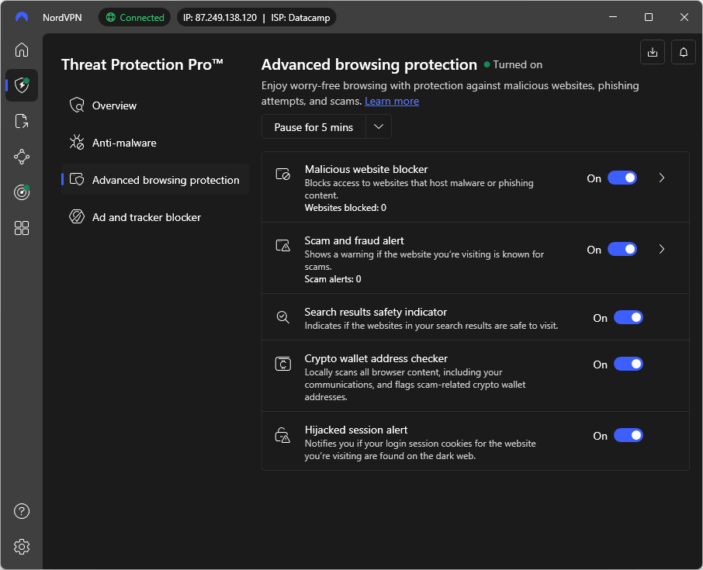Click the Malicious website blocker row icon
703x570 pixels.
283,174
